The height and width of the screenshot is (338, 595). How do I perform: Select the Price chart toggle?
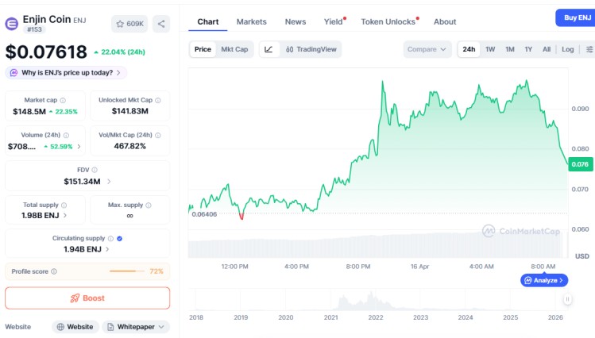pyautogui.click(x=203, y=49)
